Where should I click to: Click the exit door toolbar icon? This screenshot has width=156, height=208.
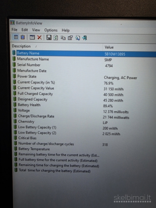click(84, 38)
